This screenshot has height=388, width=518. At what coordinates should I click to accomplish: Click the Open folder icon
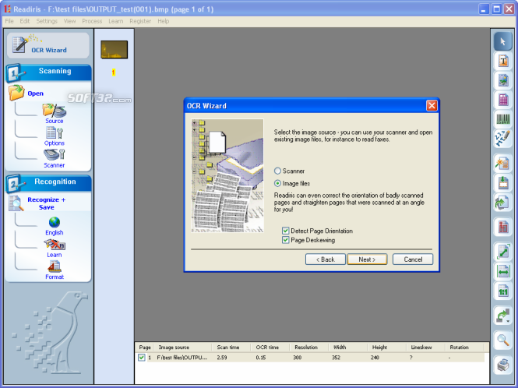pos(16,93)
